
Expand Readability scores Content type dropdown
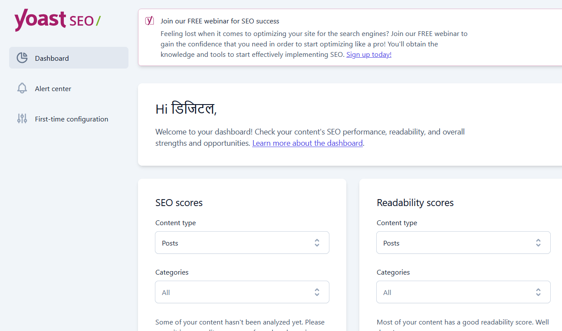(456, 243)
